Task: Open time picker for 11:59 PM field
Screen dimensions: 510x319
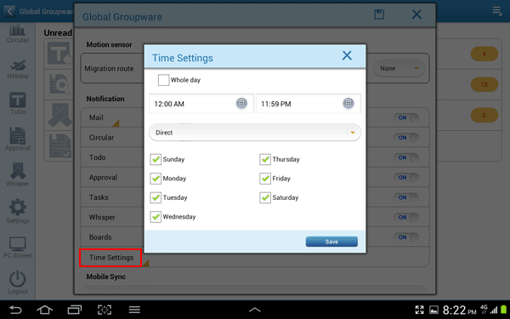Action: click(348, 104)
